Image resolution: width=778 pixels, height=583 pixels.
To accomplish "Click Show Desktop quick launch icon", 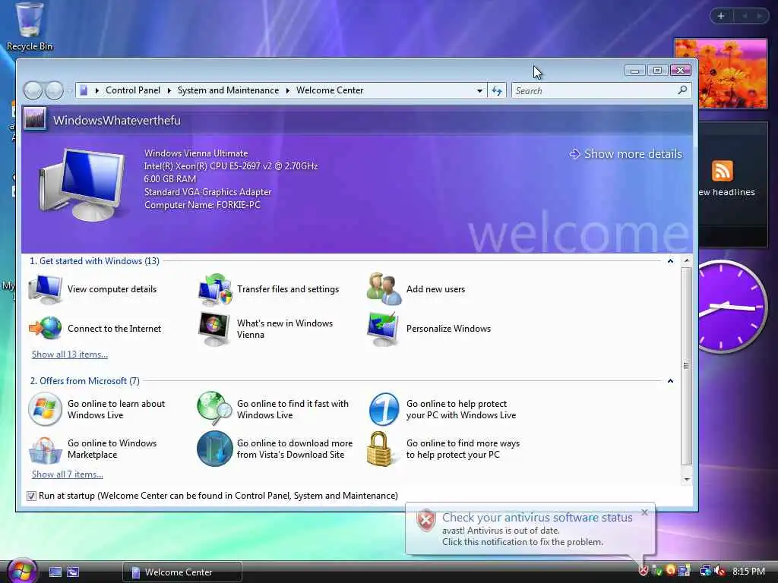I will click(x=55, y=572).
